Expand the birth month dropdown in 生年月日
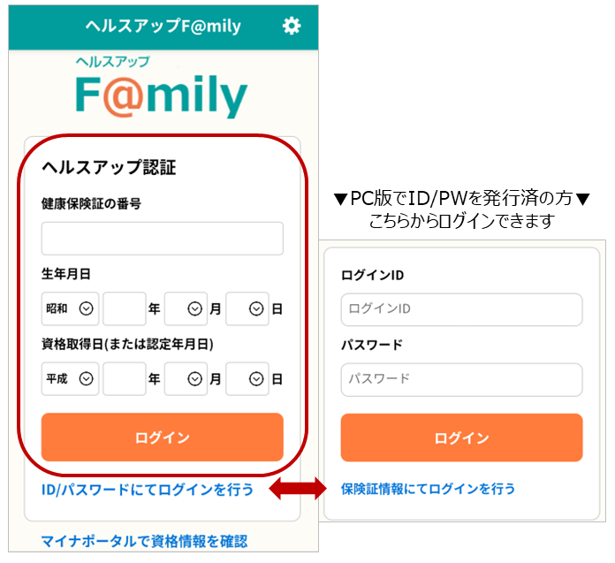This screenshot has width=615, height=563. (x=186, y=309)
